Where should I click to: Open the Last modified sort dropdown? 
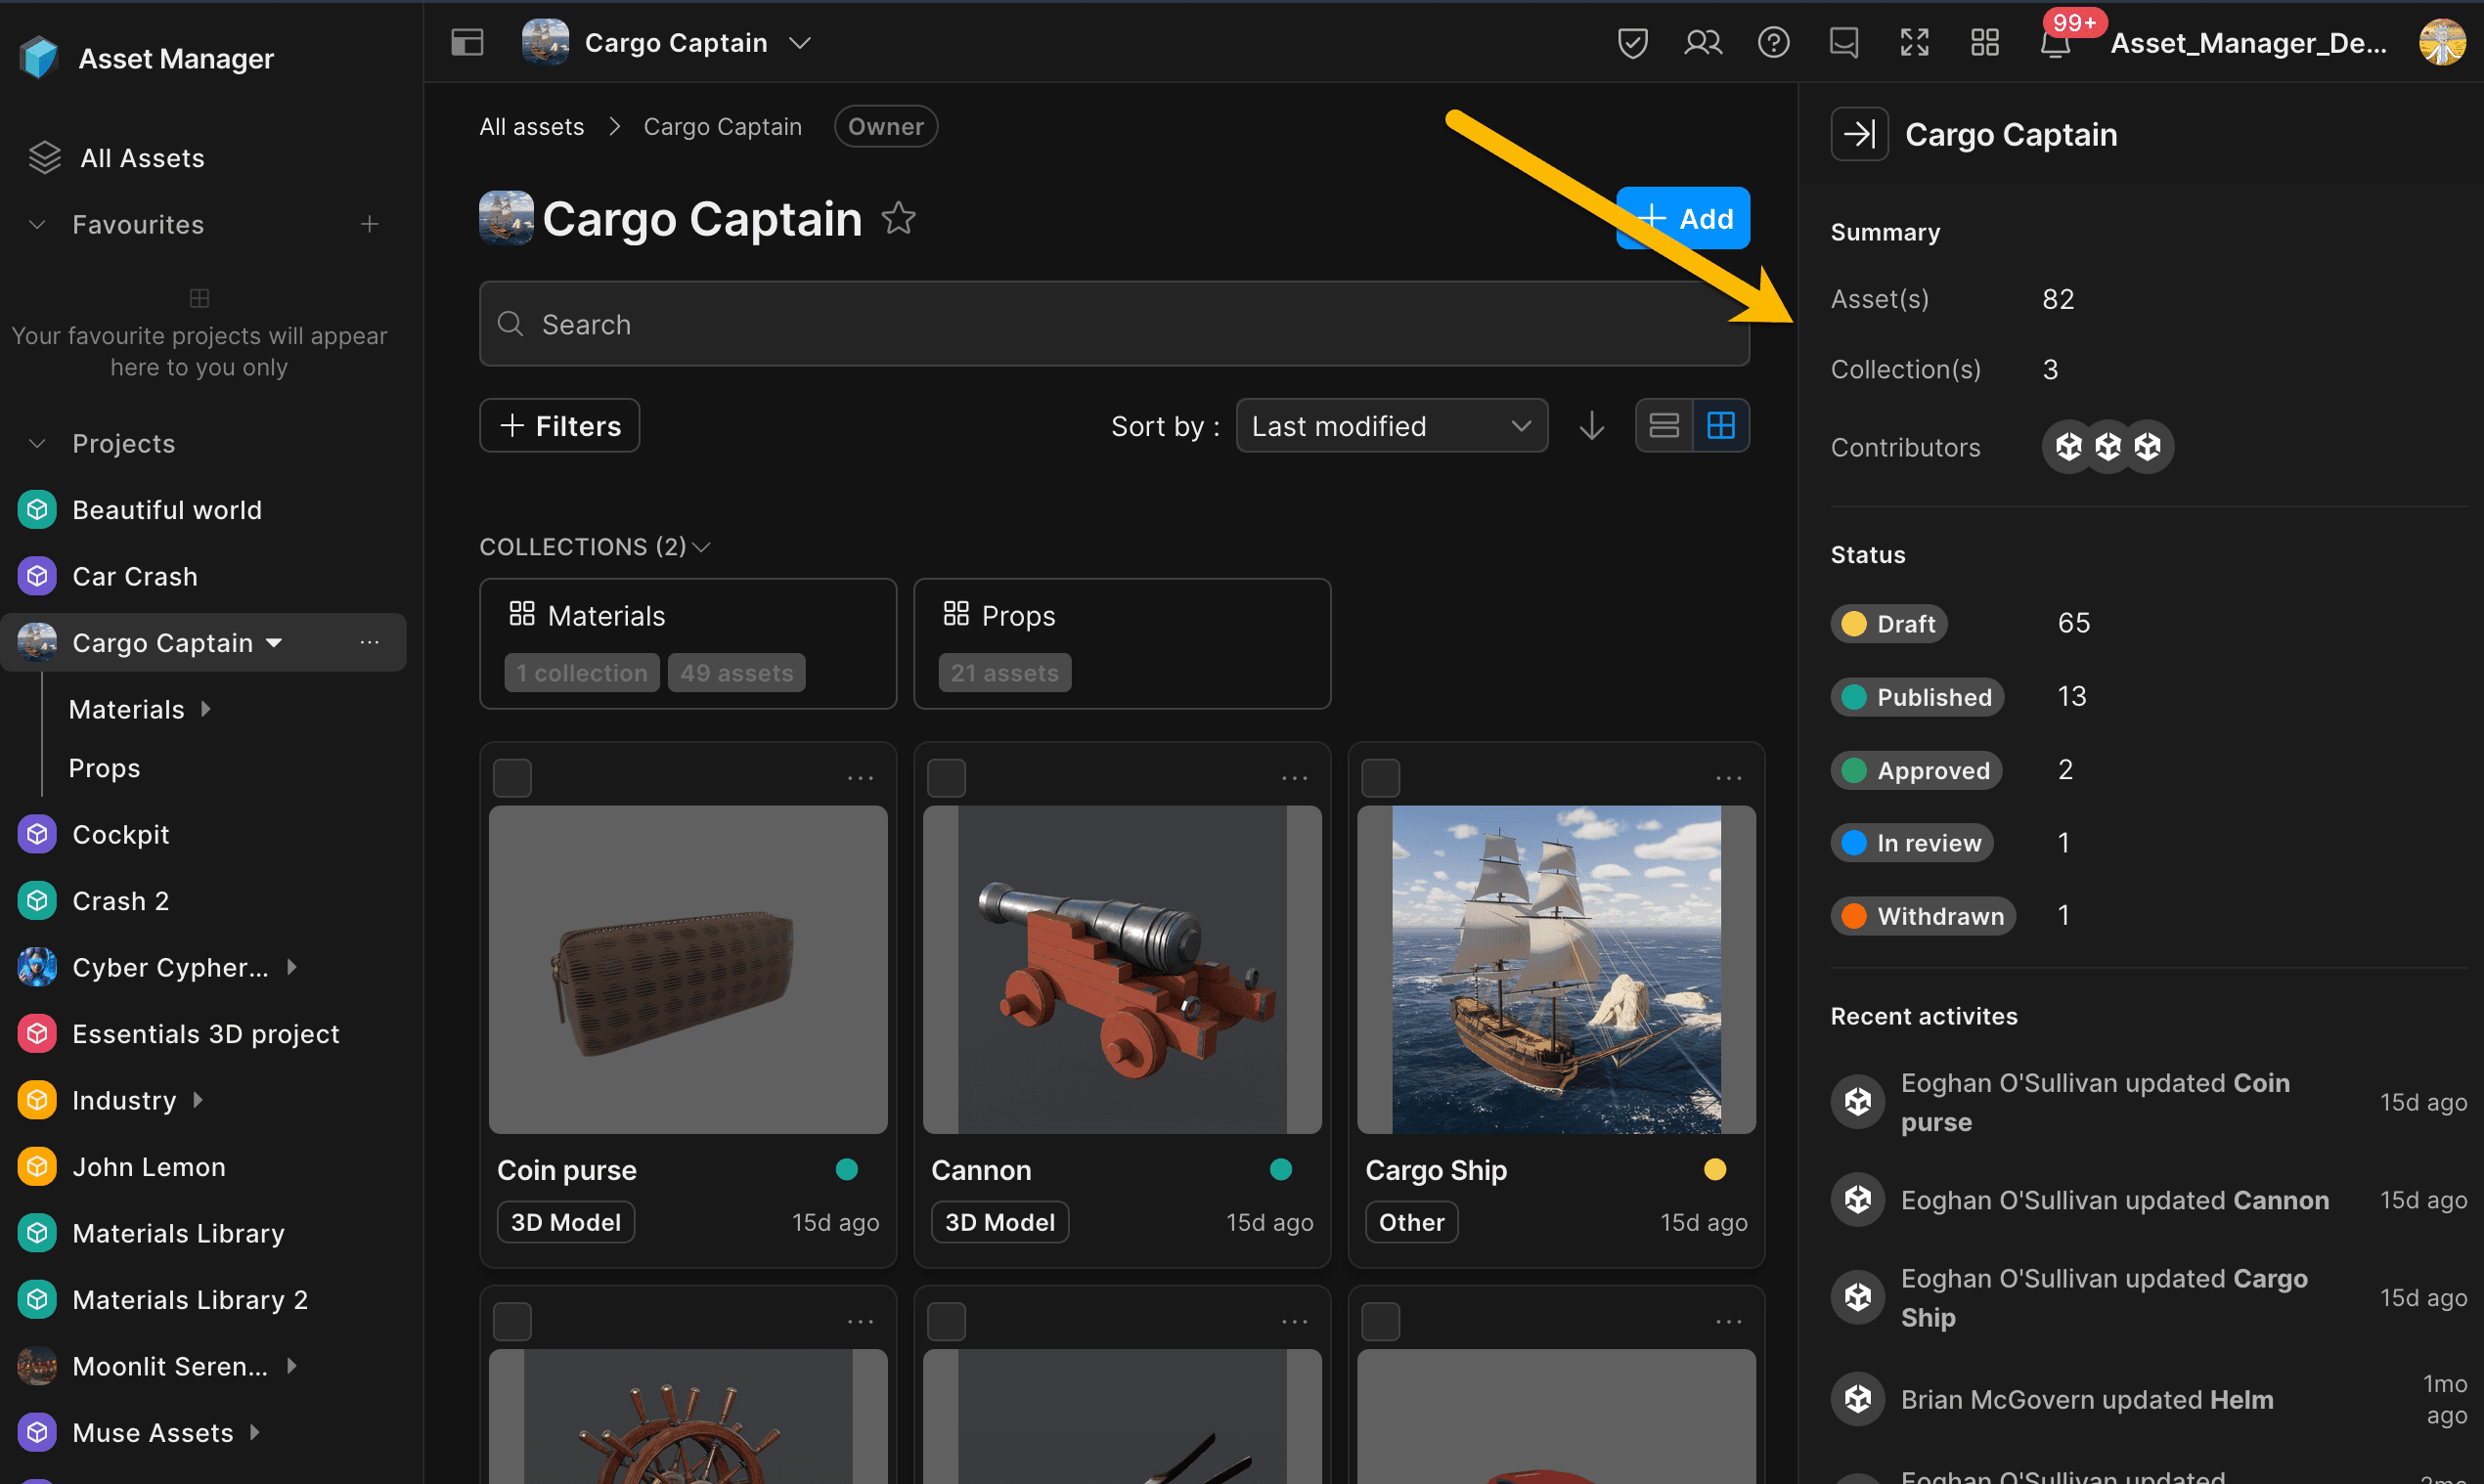[1391, 426]
